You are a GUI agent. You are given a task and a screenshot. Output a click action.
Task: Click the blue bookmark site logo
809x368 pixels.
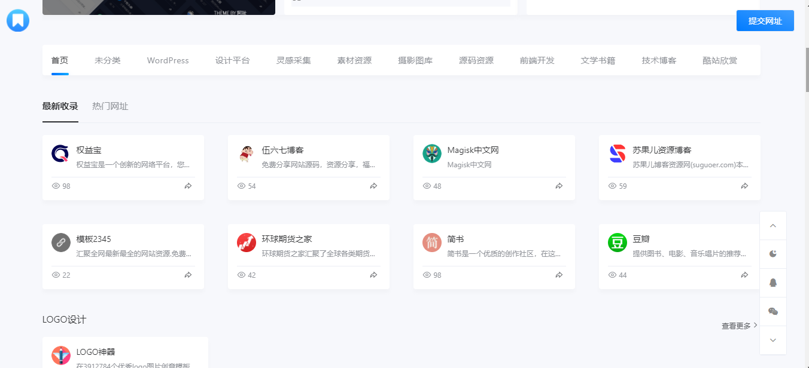point(18,20)
